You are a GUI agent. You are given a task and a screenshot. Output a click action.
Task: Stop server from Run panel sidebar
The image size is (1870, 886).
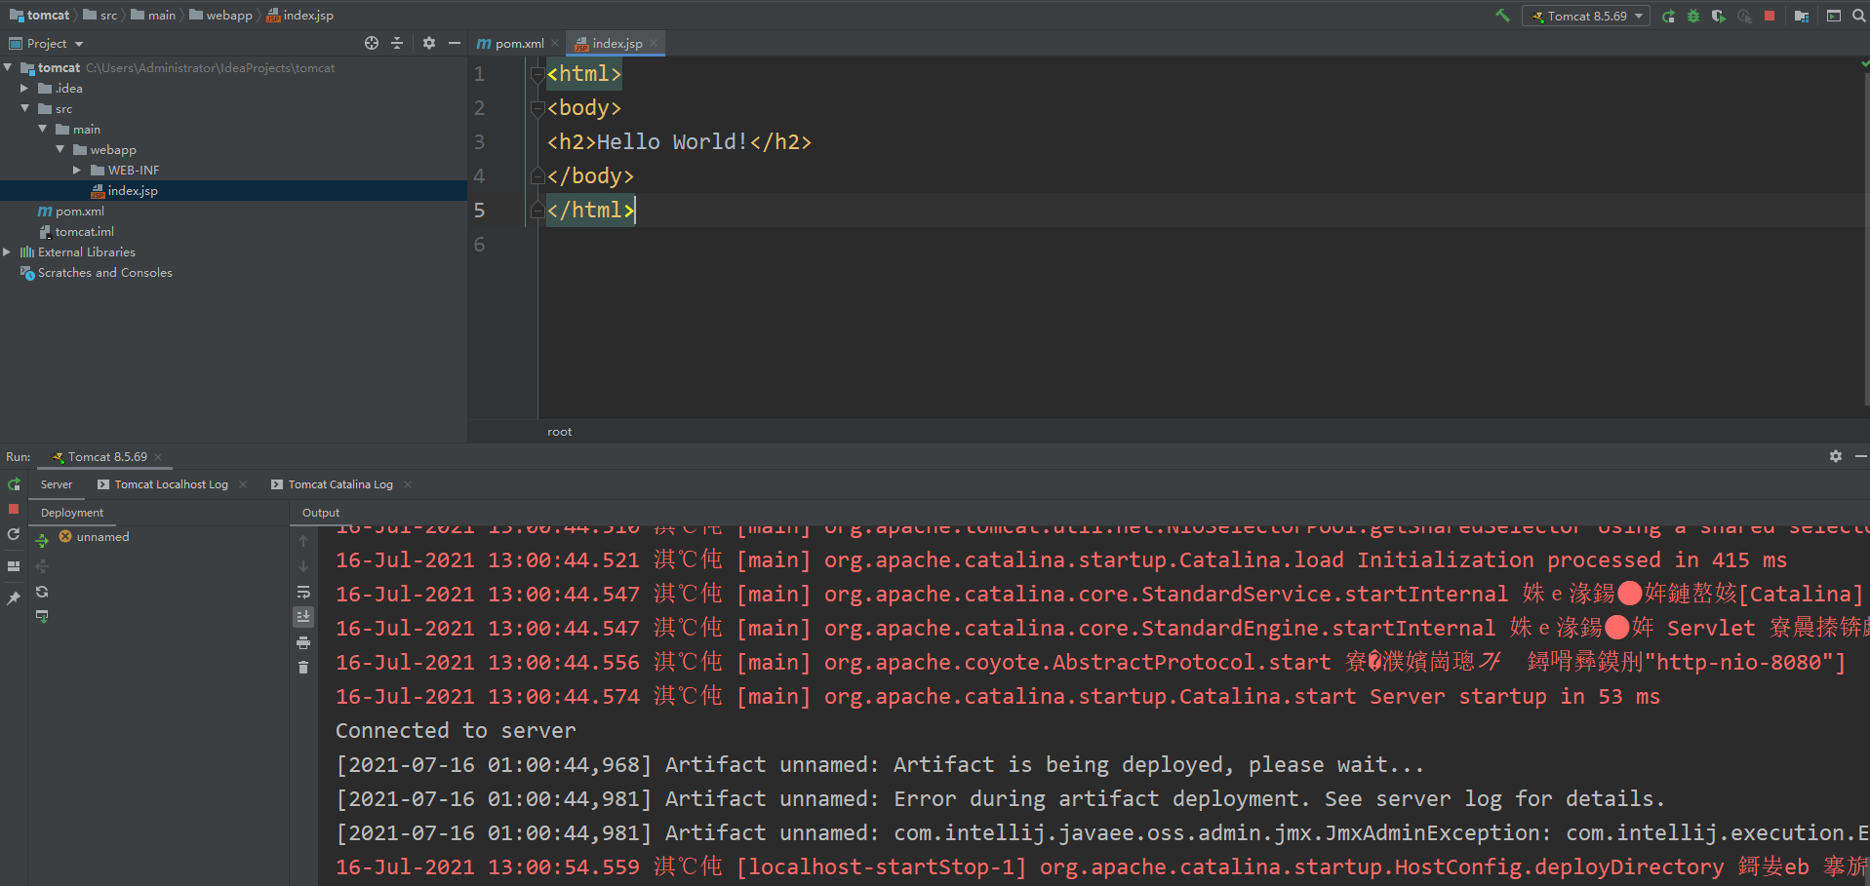click(x=14, y=509)
